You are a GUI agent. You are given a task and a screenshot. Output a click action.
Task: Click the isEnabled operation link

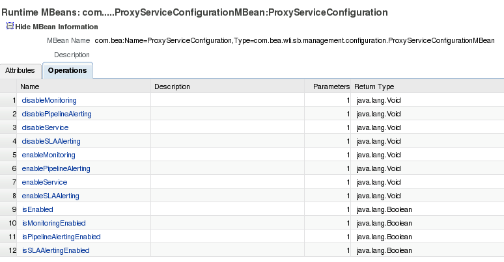pos(38,209)
